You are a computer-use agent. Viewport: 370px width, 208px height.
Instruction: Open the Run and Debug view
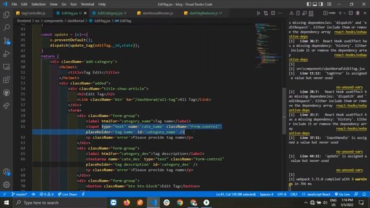pyautogui.click(x=6, y=54)
